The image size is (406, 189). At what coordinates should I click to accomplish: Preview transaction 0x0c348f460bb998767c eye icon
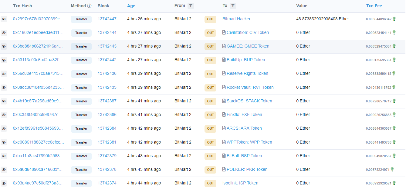4,115
